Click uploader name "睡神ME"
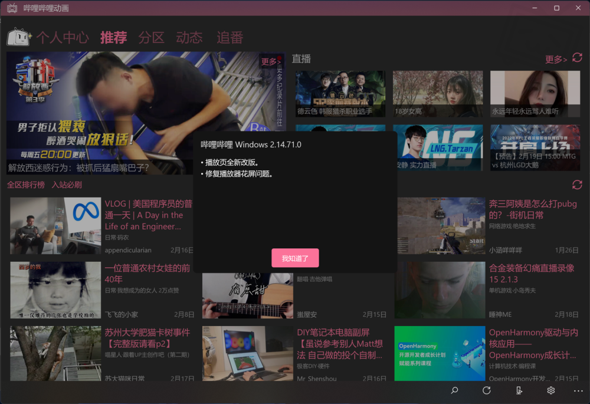The height and width of the screenshot is (404, 590). 500,314
